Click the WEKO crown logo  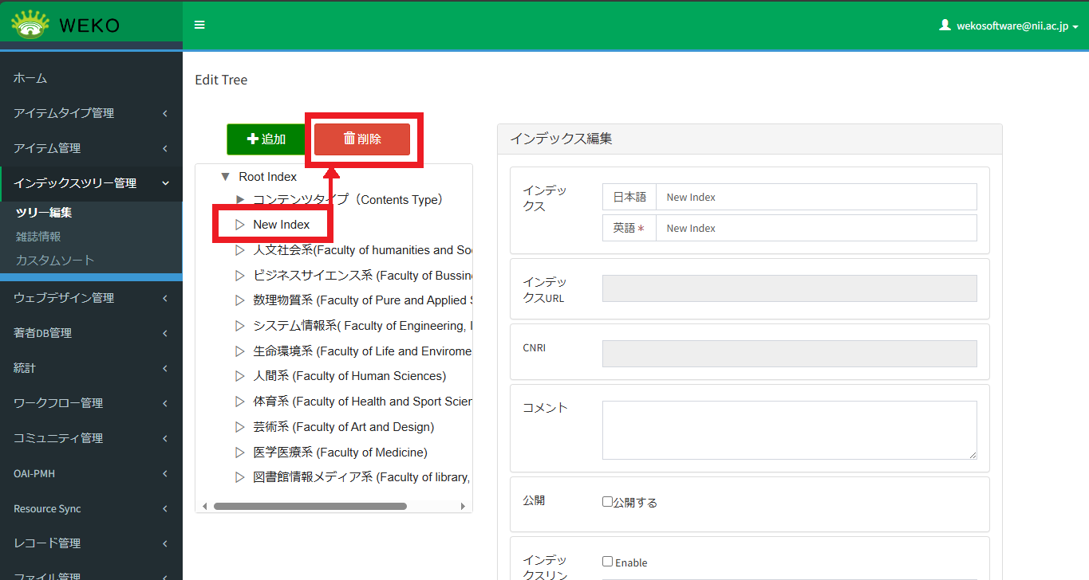pos(30,25)
